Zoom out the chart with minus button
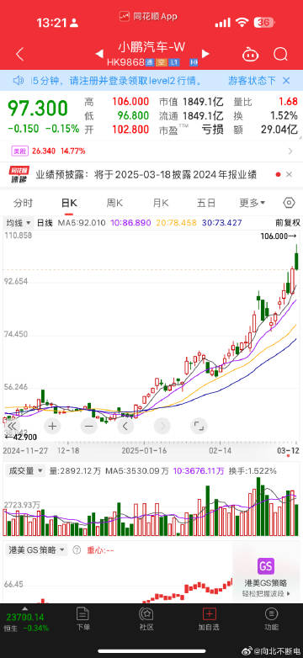Screen dimensions: 303x658 [x=88, y=426]
